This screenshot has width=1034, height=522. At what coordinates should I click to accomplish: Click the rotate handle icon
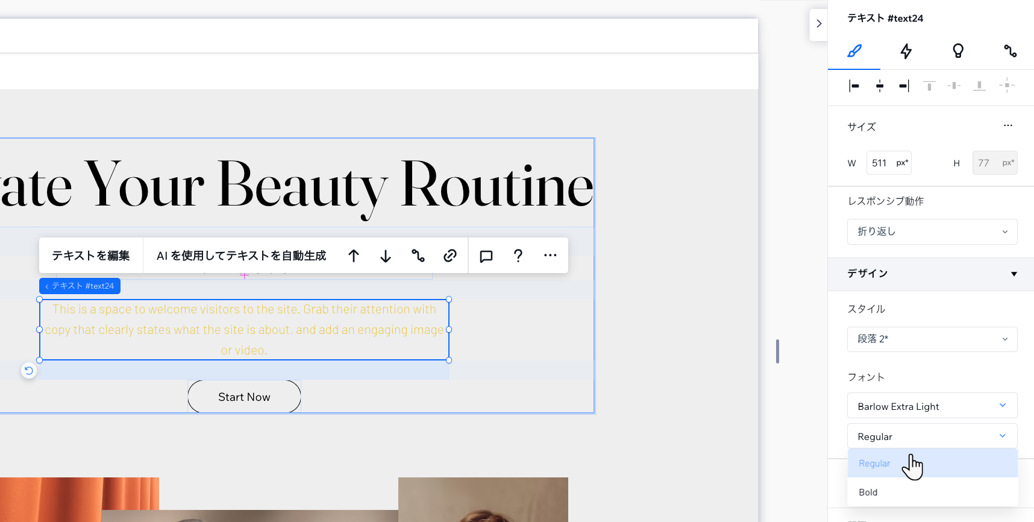(x=28, y=370)
